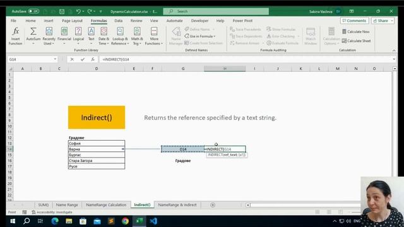Click Show Formulas
404x227 pixels.
pyautogui.click(x=281, y=30)
